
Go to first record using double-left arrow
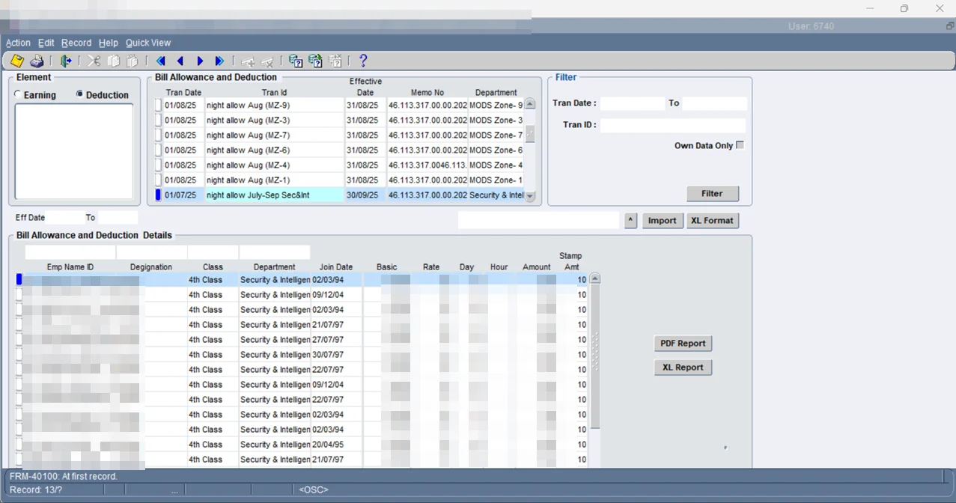[x=161, y=61]
